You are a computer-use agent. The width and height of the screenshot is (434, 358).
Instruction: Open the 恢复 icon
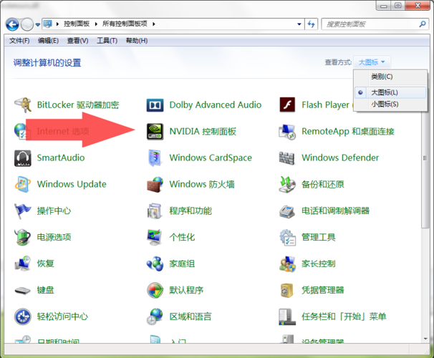coord(22,263)
